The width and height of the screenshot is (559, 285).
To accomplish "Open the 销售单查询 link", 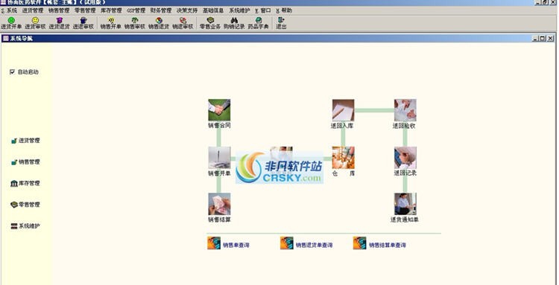I will [236, 245].
